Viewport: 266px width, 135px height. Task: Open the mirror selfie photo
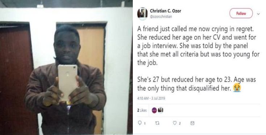coord(66,68)
